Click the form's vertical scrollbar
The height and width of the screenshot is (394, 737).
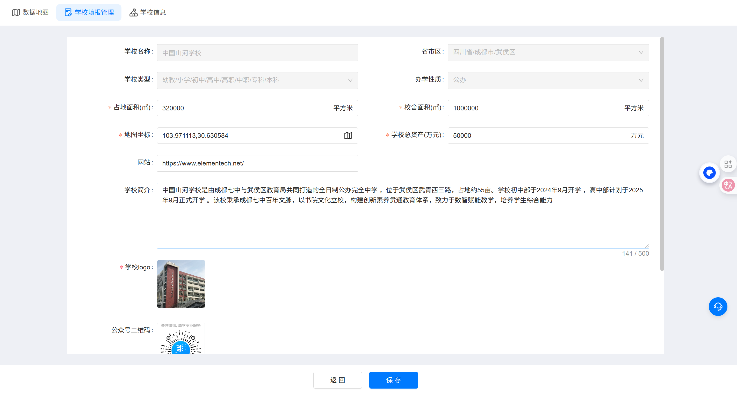pos(662,154)
